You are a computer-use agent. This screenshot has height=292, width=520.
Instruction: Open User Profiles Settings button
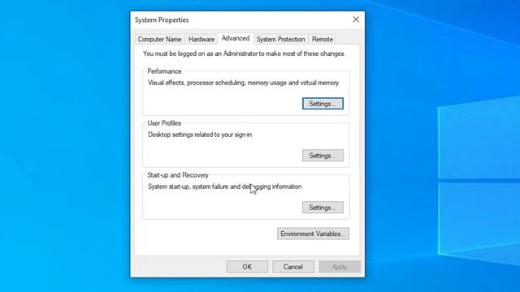pos(323,156)
